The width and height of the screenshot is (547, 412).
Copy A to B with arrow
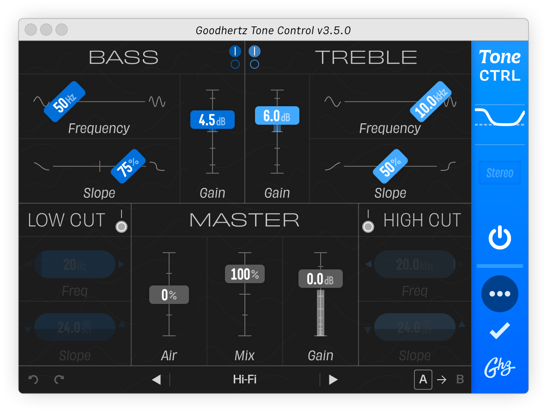pyautogui.click(x=442, y=380)
